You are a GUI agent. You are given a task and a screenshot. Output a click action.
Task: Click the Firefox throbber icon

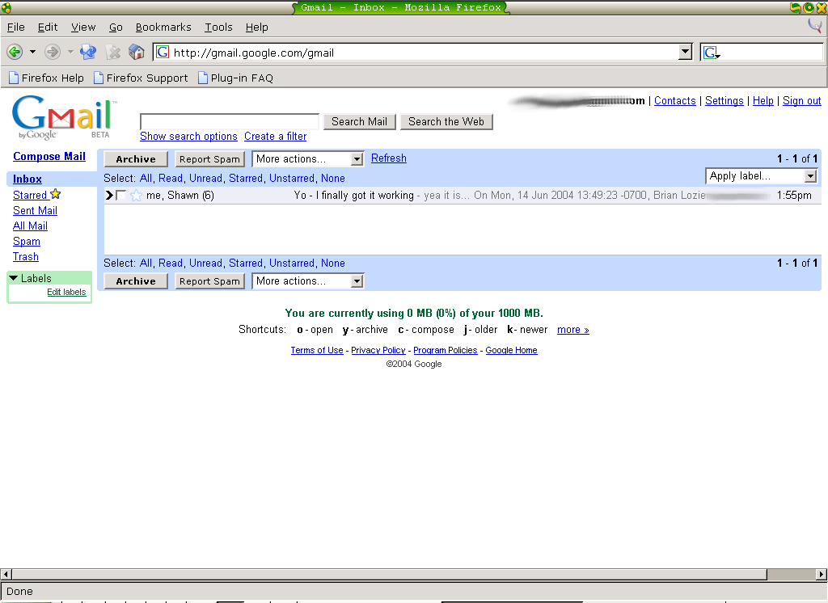[x=815, y=25]
